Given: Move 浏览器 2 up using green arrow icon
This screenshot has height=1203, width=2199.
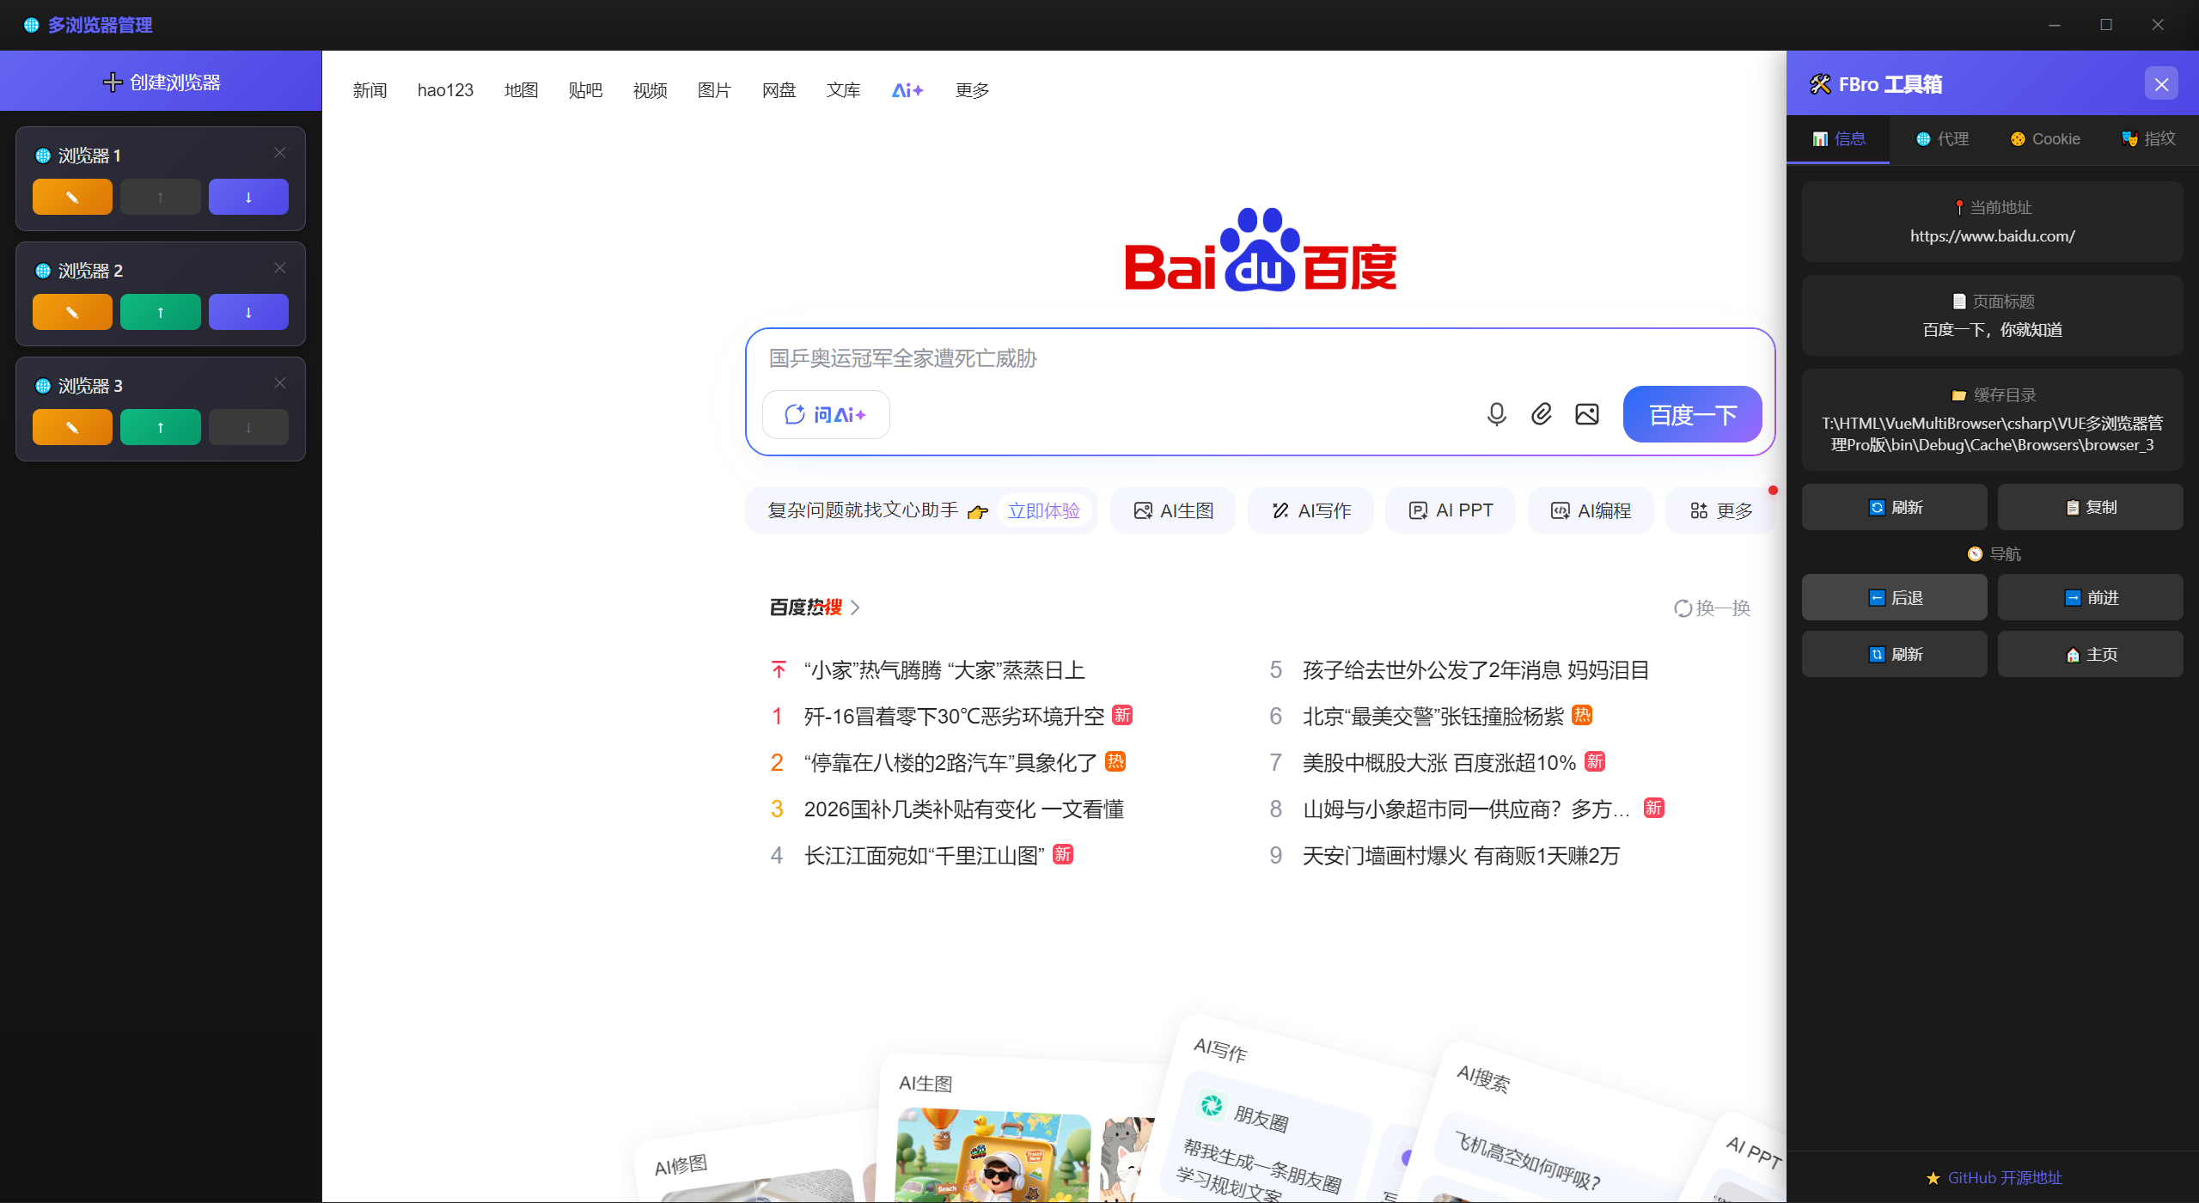Looking at the screenshot, I should pos(160,311).
